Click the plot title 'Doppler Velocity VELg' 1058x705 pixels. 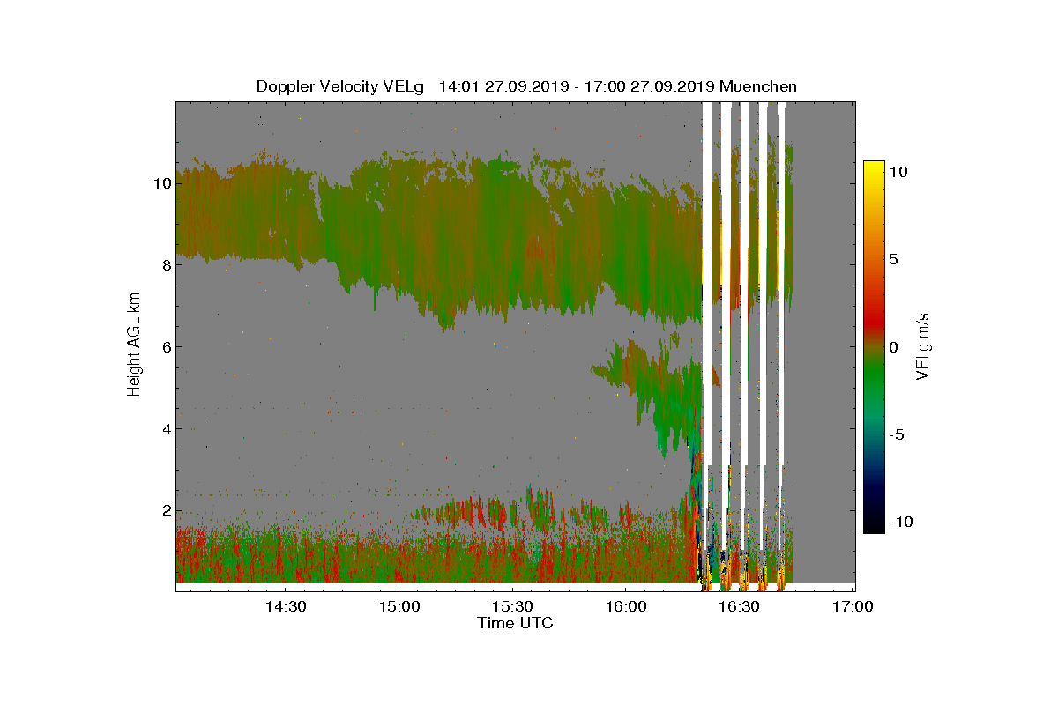pyautogui.click(x=340, y=86)
